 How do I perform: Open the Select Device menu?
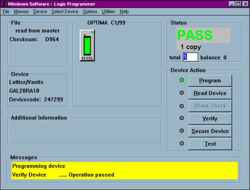coord(65,12)
